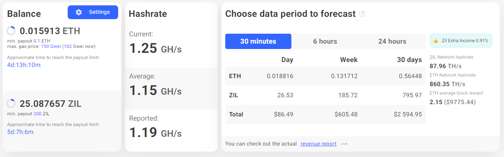Select the 30 minutes tab
Image resolution: width=504 pixels, height=157 pixels.
258,41
